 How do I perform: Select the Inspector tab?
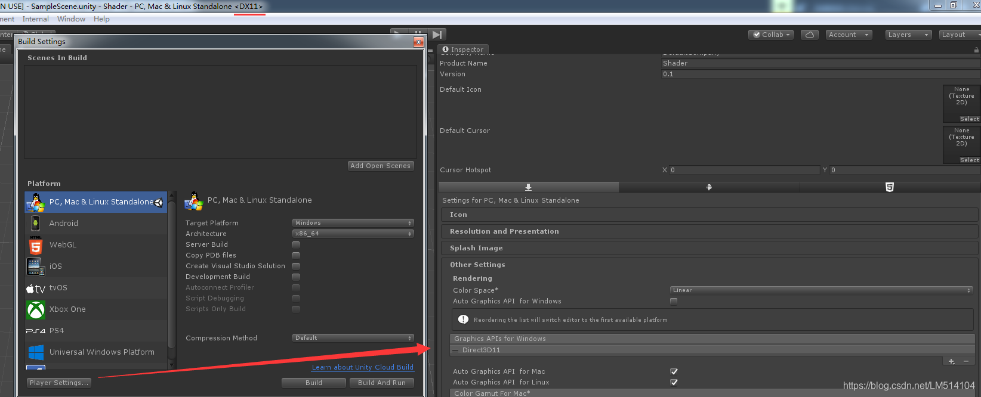pos(463,49)
